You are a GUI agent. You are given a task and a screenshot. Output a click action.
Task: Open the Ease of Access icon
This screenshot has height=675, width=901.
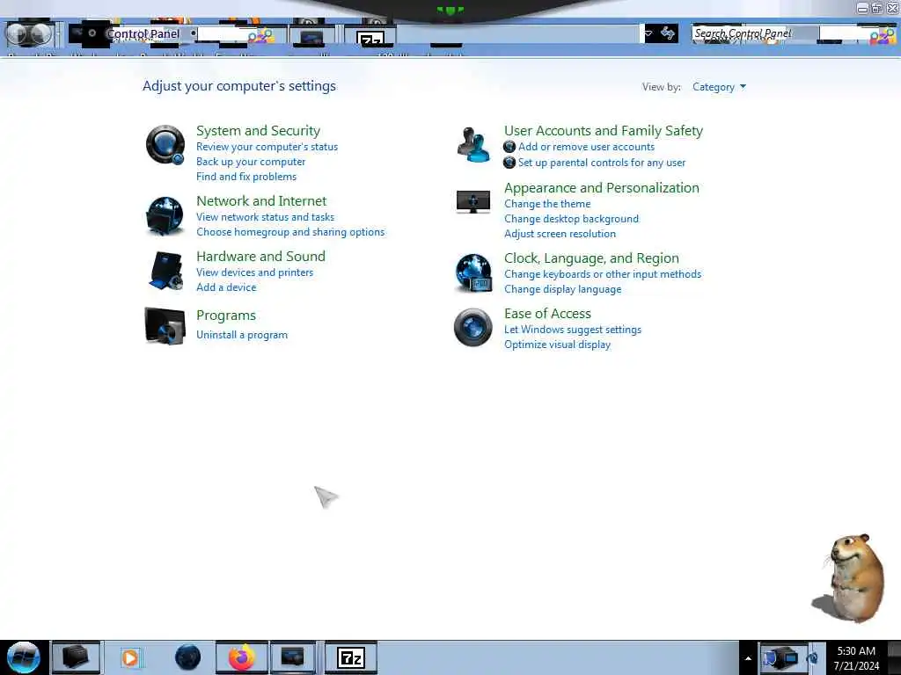point(472,327)
